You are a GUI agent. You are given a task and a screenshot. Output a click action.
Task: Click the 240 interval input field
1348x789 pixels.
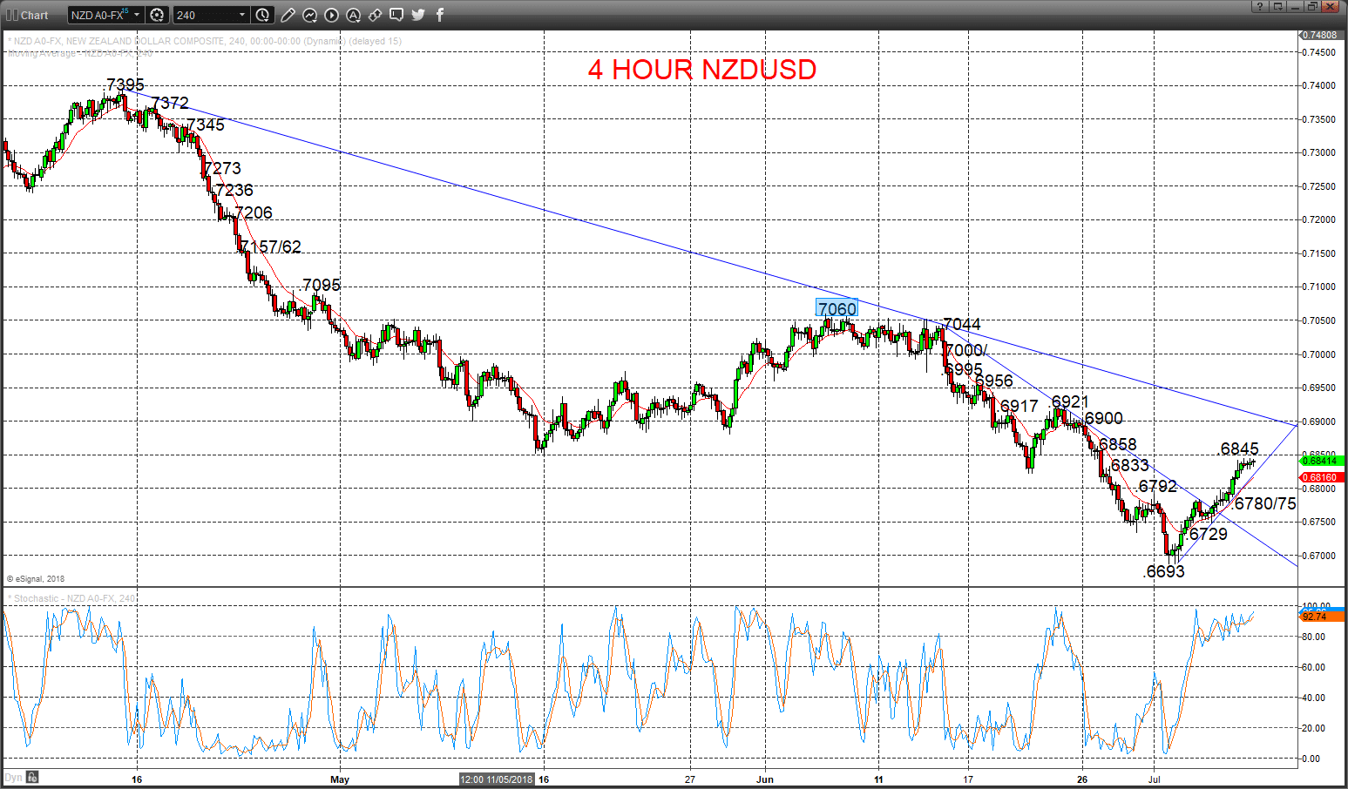pos(206,15)
